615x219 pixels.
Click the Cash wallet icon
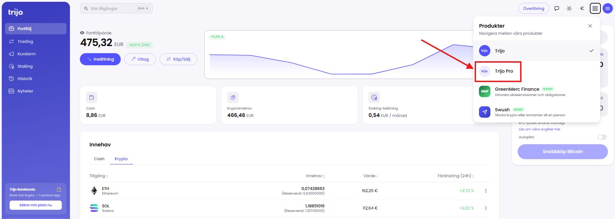point(92,97)
